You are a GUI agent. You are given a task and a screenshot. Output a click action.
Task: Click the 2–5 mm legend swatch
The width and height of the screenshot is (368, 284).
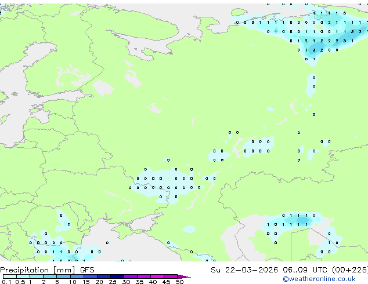[50, 276]
